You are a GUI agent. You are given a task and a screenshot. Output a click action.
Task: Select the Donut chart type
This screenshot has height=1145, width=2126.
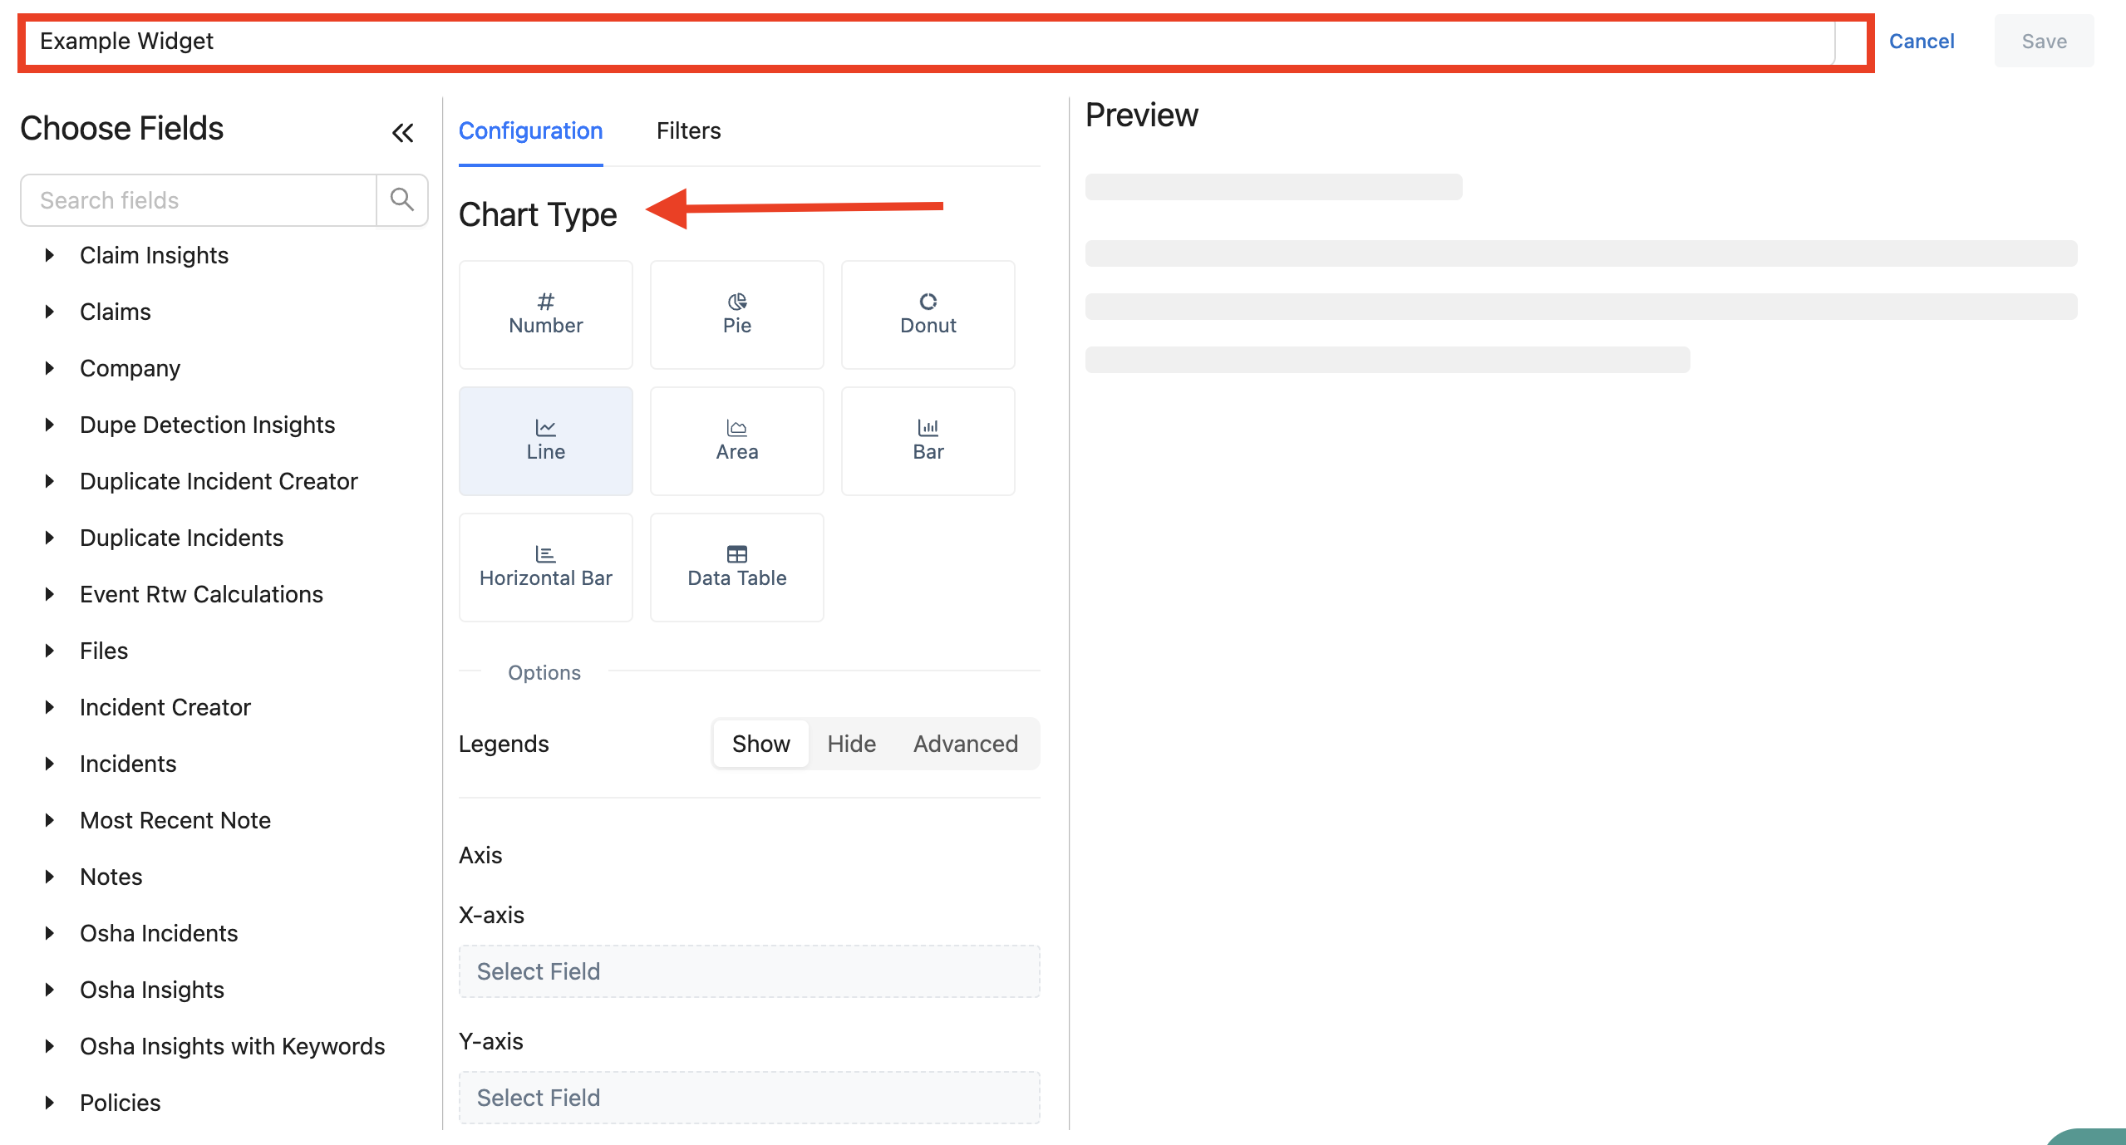[x=928, y=315]
